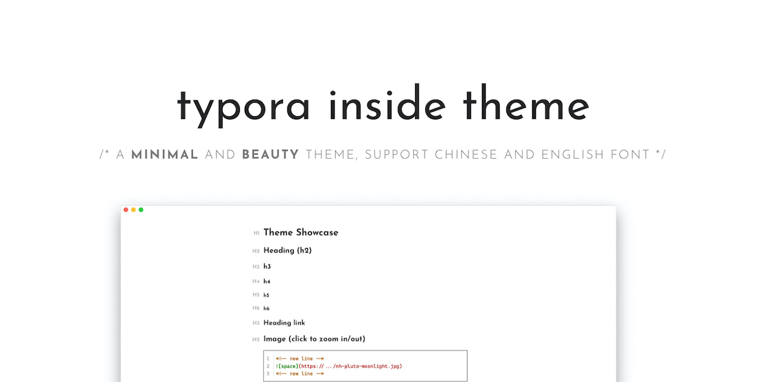Click the H3 marker beside Heading link
The height and width of the screenshot is (382, 766).
tap(256, 323)
